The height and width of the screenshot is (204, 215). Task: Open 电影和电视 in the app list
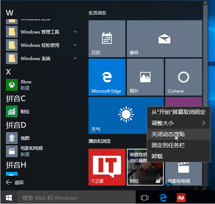[x=41, y=151]
